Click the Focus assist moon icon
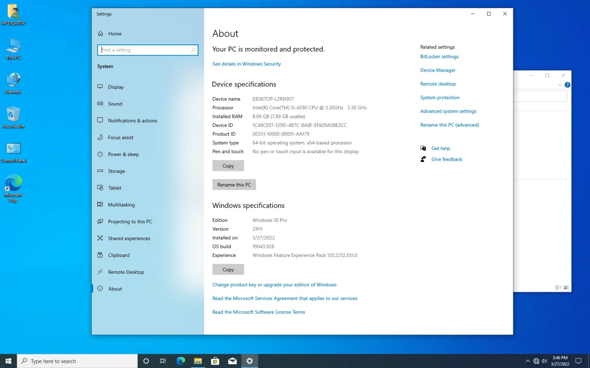The image size is (590, 368). [100, 137]
